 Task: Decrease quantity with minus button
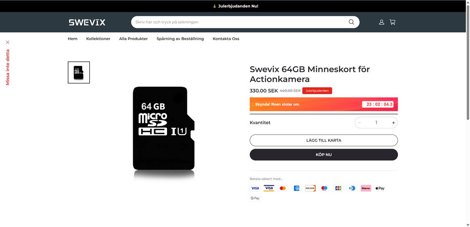(x=359, y=122)
